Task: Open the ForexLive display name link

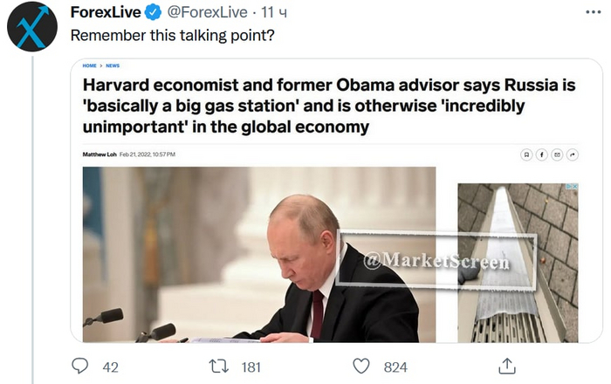Action: [x=105, y=13]
